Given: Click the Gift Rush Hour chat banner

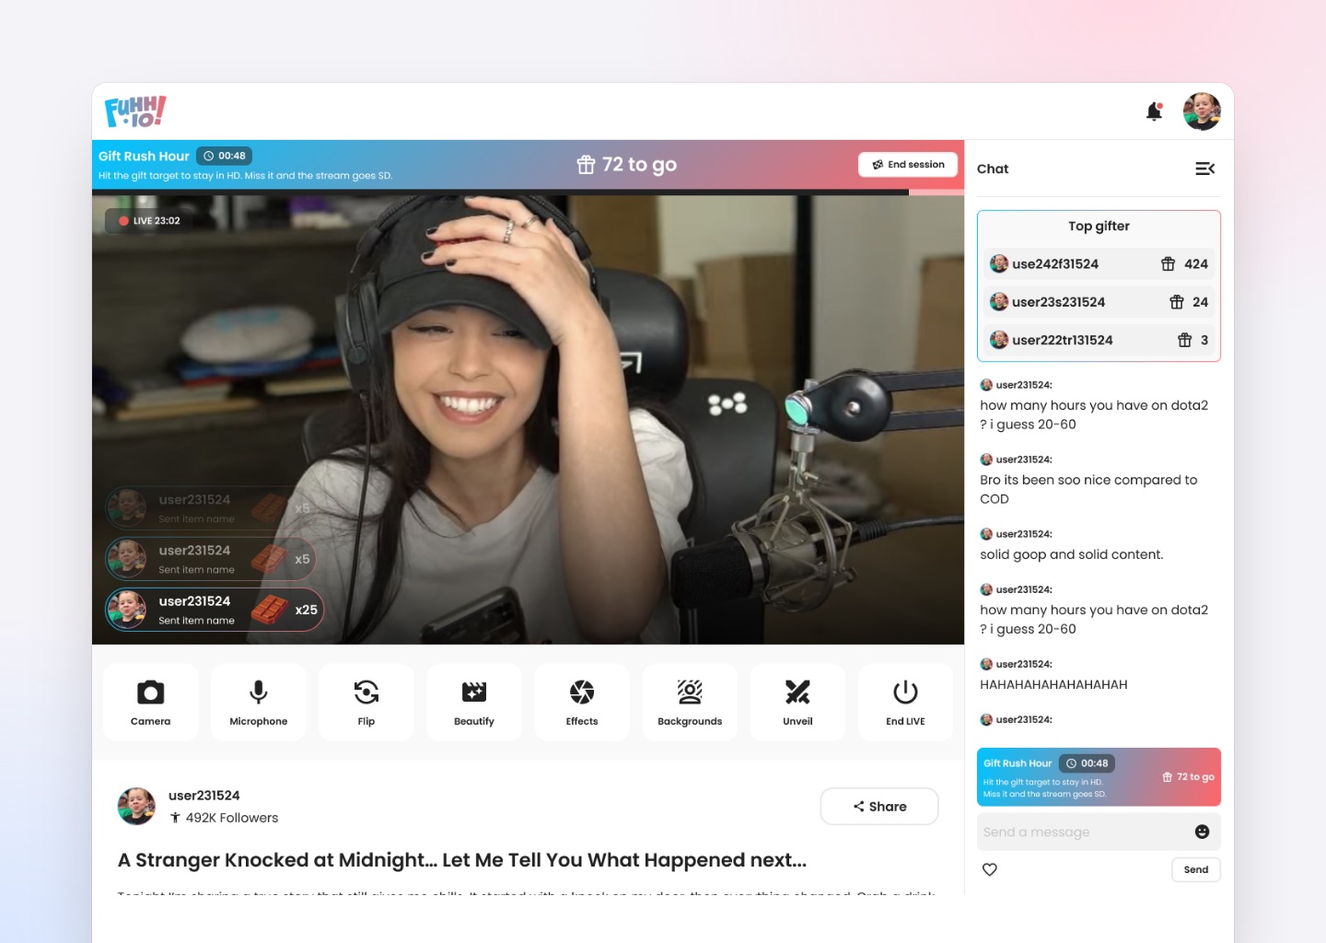Looking at the screenshot, I should click(x=1099, y=777).
